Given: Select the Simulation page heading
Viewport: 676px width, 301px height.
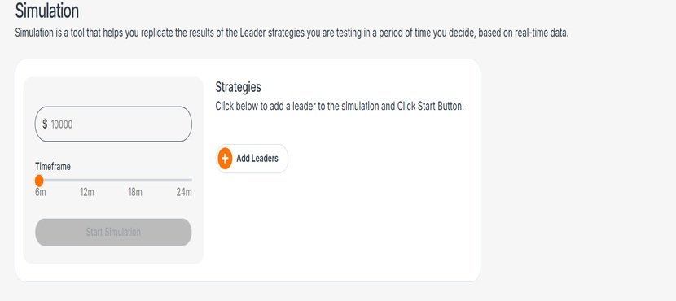Looking at the screenshot, I should (47, 11).
